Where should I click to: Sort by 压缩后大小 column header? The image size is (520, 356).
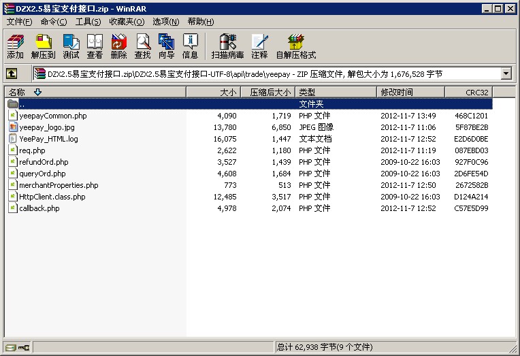point(268,92)
